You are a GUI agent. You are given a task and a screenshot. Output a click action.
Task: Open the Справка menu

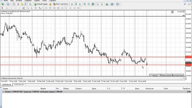(x=52, y=1)
